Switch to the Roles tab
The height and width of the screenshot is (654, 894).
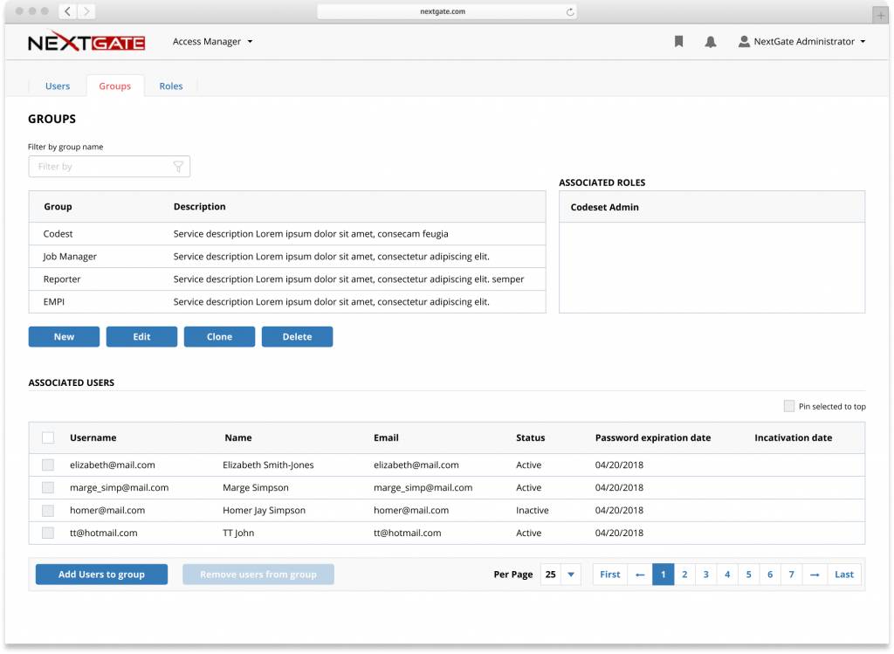click(171, 86)
